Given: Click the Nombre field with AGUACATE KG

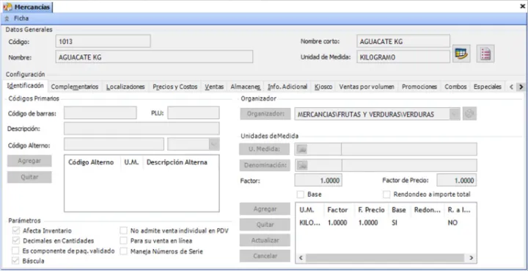Looking at the screenshot, I should tap(154, 57).
